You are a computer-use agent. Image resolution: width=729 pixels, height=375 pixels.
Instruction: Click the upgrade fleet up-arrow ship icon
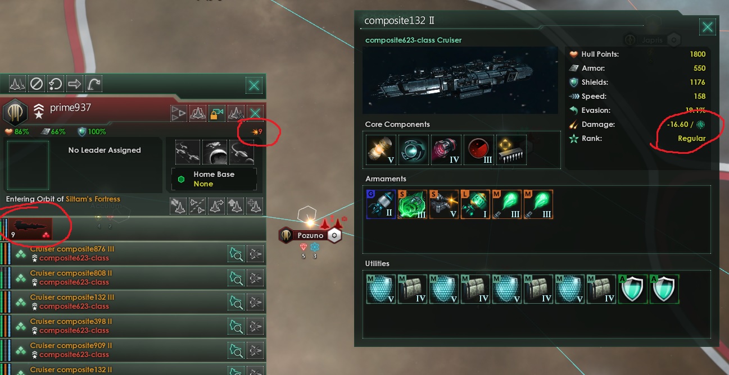[236, 206]
